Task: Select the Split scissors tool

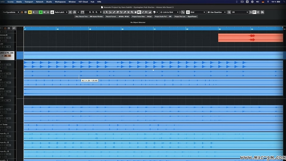Action: click(x=121, y=12)
